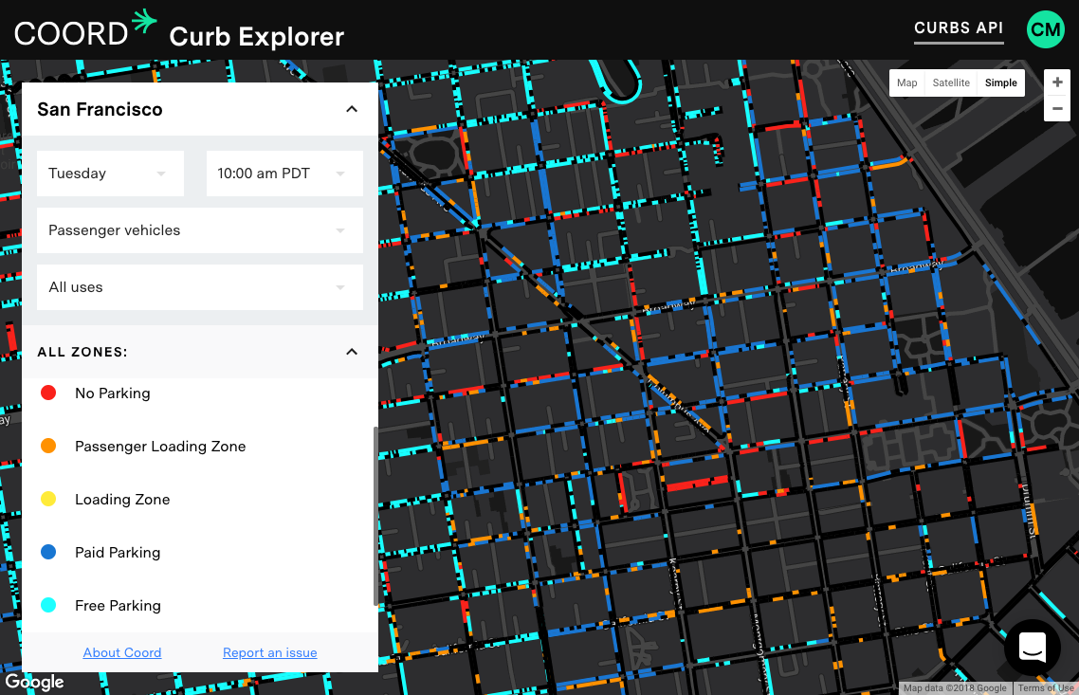Image resolution: width=1079 pixels, height=695 pixels.
Task: Open the chat support bubble
Action: 1033,647
